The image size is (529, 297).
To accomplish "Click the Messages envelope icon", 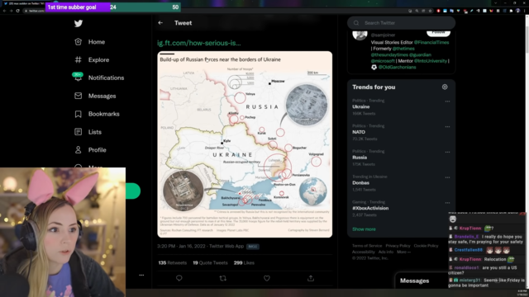I will click(78, 96).
